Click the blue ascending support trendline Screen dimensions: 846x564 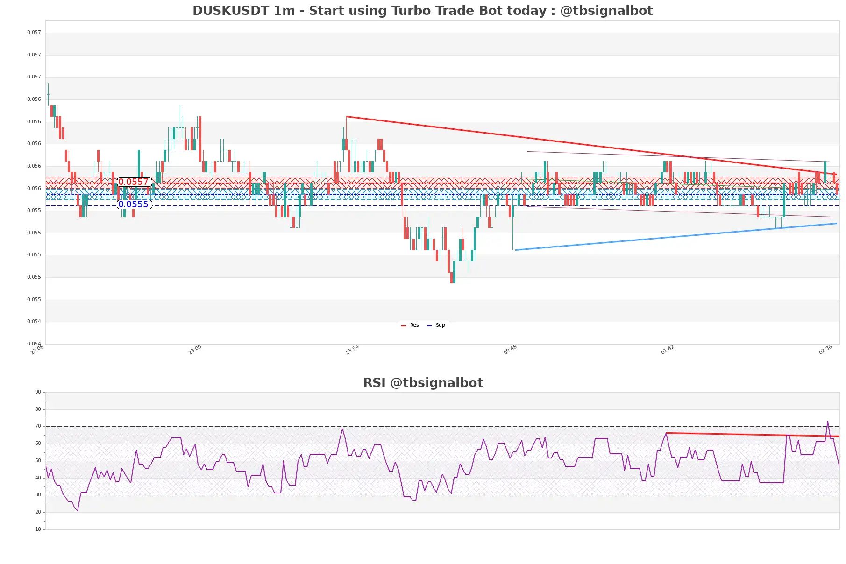(676, 237)
